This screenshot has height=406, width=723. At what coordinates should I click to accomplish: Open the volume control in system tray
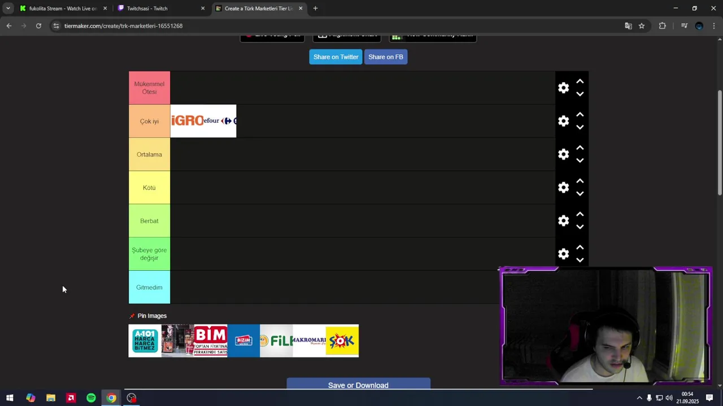pyautogui.click(x=669, y=398)
